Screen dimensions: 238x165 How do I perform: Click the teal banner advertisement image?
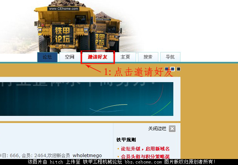[x=86, y=99]
